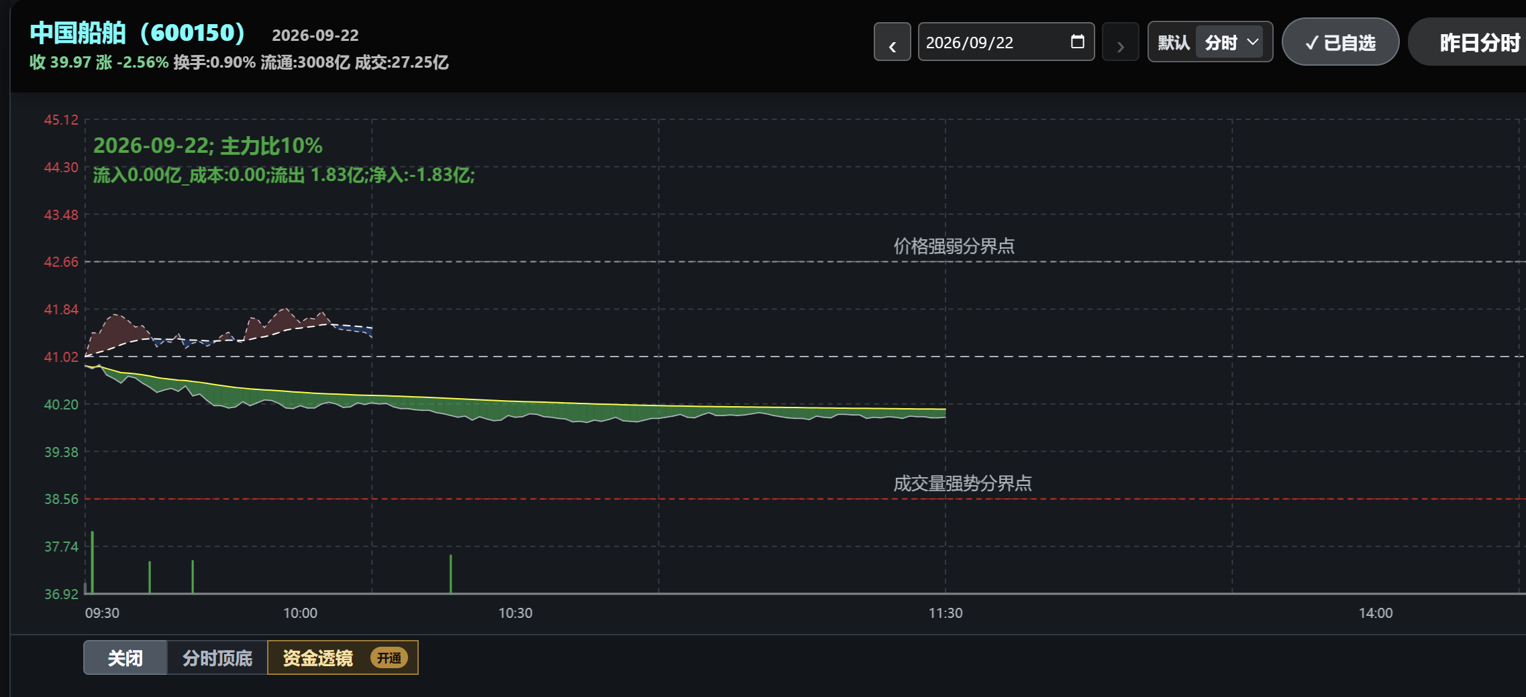Click the date field 2026/09/22
Viewport: 1526px width, 697px height.
click(x=1006, y=42)
